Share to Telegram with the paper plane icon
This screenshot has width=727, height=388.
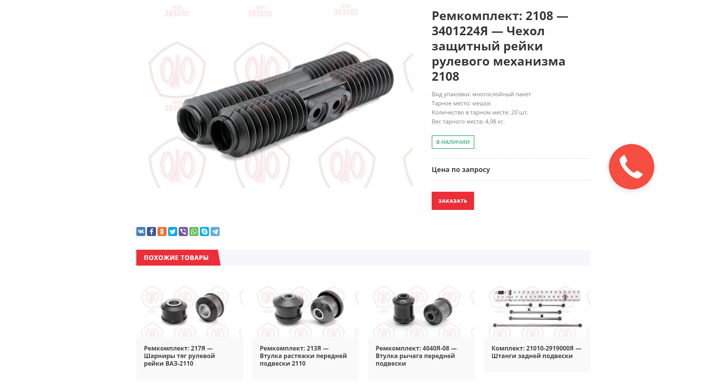(x=215, y=232)
